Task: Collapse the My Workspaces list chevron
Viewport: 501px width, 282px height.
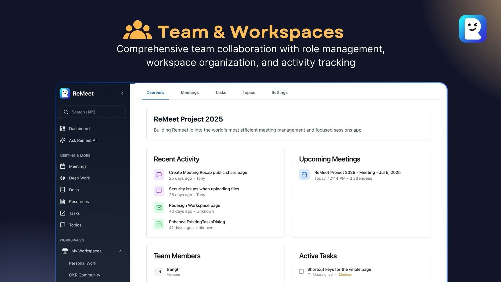Action: (x=121, y=251)
